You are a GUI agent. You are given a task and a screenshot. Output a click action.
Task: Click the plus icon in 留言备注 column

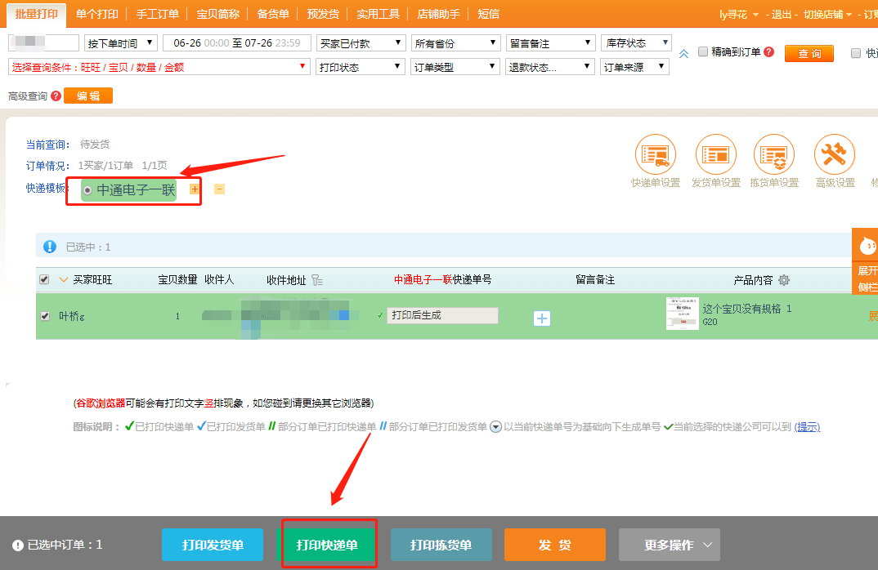point(541,318)
